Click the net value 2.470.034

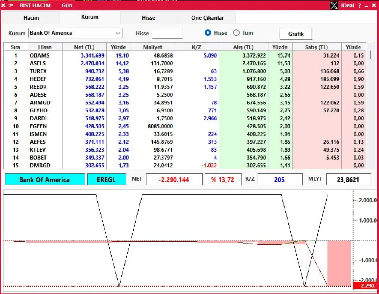tap(92, 63)
